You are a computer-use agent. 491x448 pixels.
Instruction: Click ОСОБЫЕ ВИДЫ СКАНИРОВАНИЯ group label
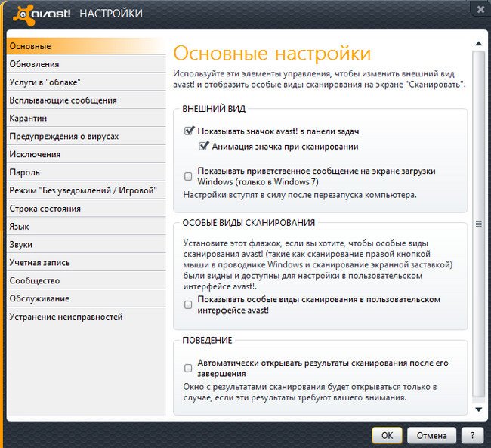tap(249, 223)
